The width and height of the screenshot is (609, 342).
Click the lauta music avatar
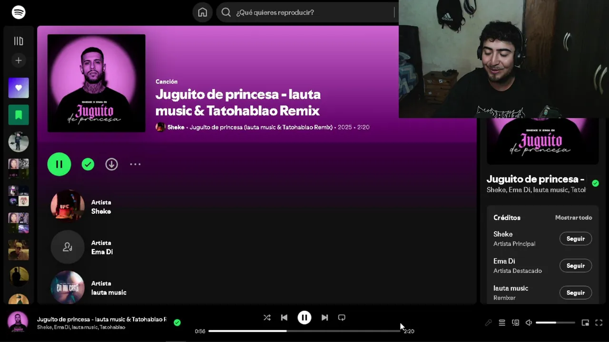[68, 287]
